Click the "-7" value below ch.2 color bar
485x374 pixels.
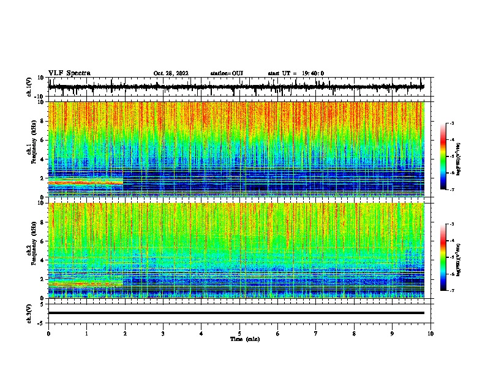[x=451, y=290]
